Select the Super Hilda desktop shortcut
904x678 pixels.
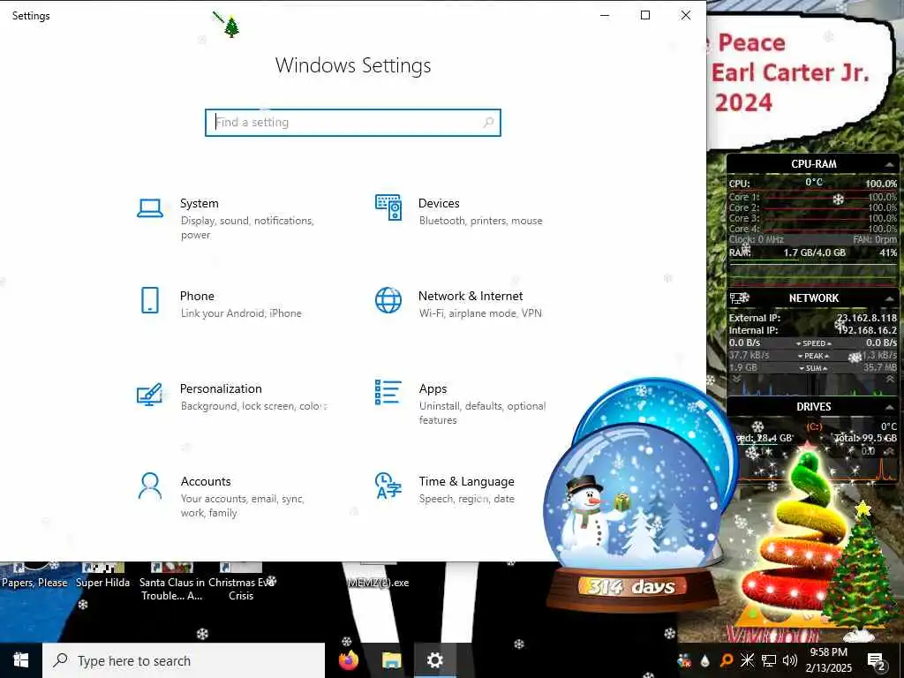tap(103, 576)
